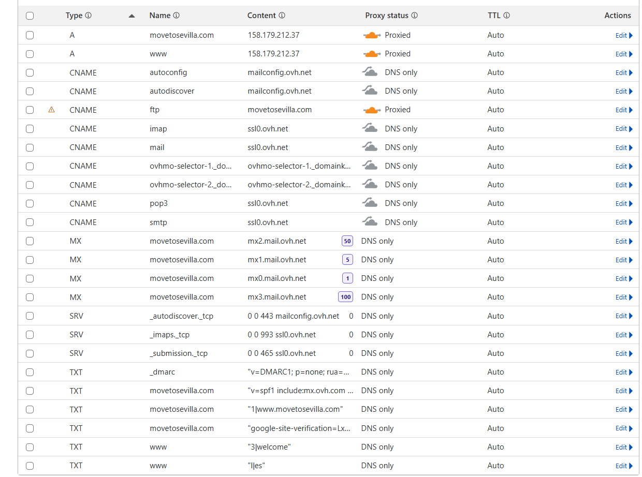Click priority badge 50 on mx2.mail.ovh.net
Screen dimensions: 642x477
pos(347,241)
